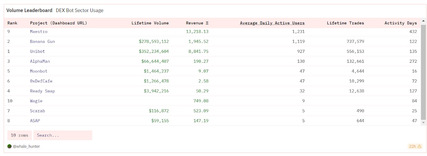The width and height of the screenshot is (427, 156).
Task: Open the Unibot project link
Action: [37, 51]
